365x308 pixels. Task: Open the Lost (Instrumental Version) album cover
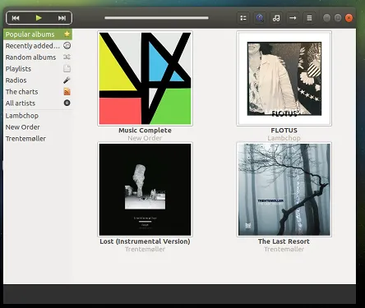145,190
